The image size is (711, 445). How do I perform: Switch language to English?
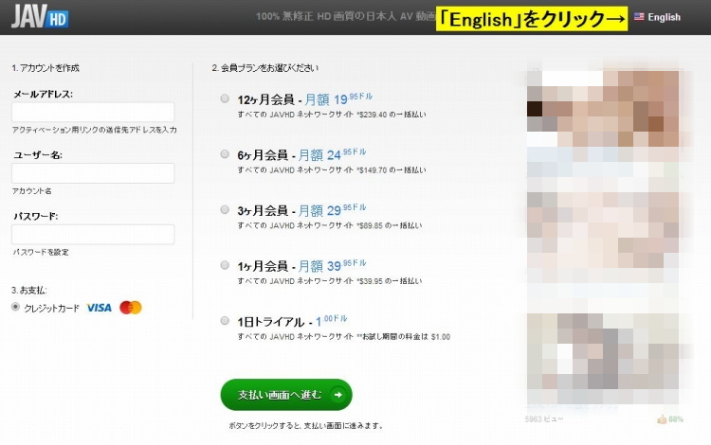coord(664,17)
